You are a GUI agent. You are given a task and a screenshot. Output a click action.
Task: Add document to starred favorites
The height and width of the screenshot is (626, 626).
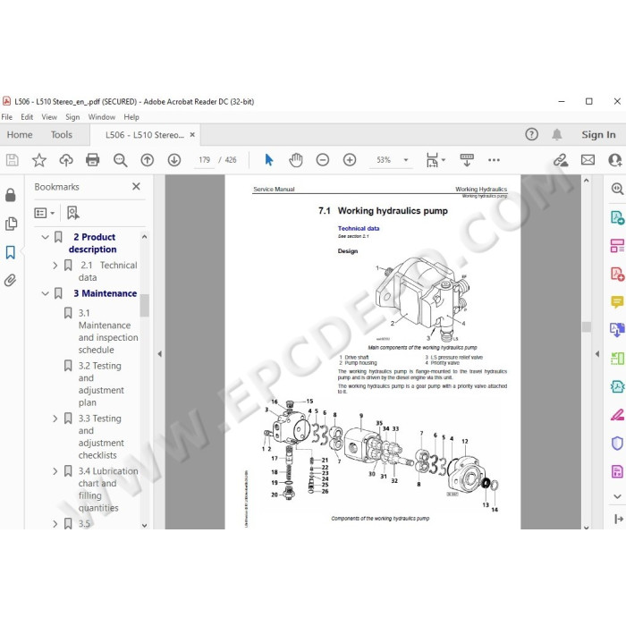(39, 160)
